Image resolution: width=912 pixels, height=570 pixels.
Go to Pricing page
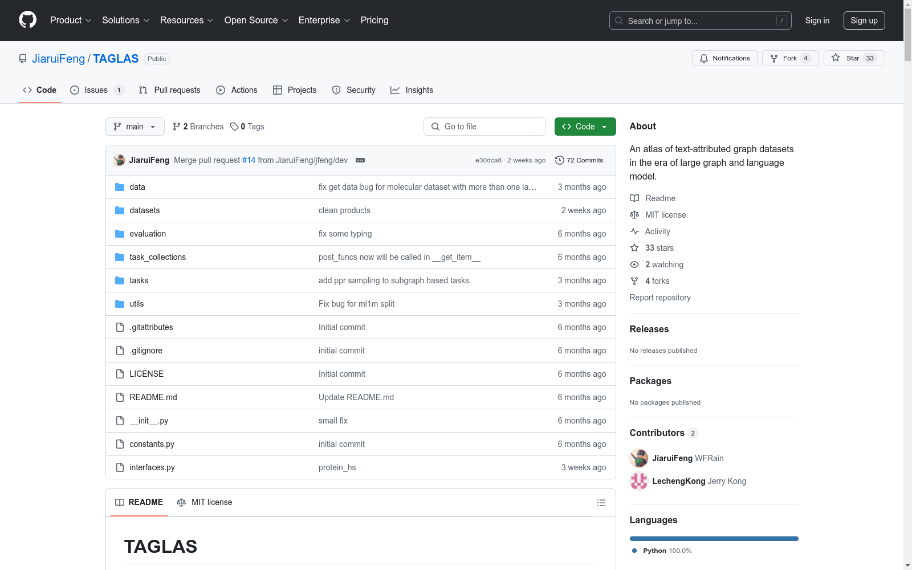pyautogui.click(x=374, y=21)
